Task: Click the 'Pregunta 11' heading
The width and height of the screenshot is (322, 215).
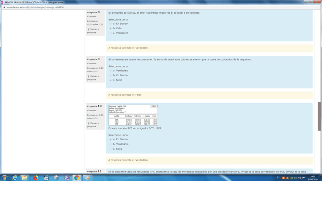Action: pos(94,171)
